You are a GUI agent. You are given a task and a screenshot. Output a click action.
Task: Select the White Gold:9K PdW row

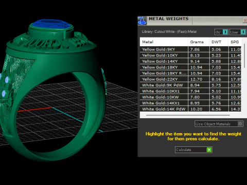point(190,85)
